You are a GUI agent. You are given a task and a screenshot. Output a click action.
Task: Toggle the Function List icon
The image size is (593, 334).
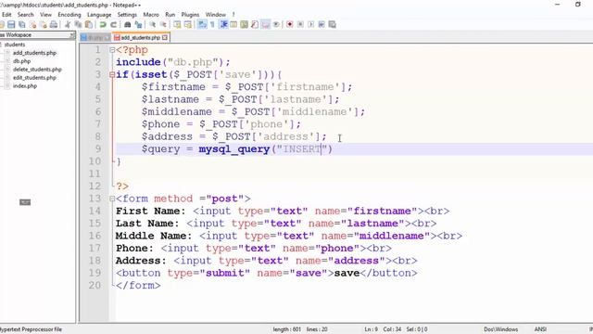255,25
